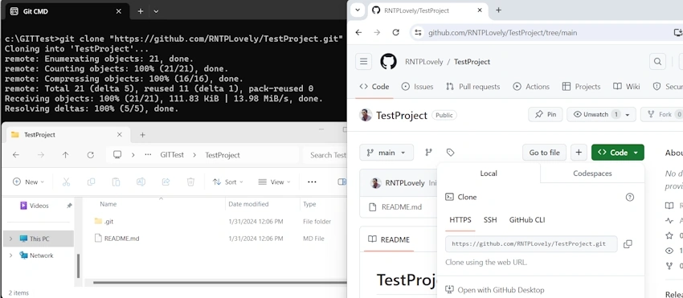Go forward in the browser
Screen dimensions: 683x298
click(x=377, y=32)
